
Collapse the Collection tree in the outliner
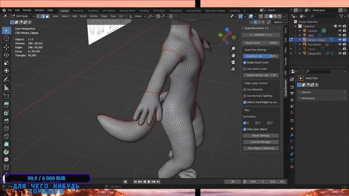(296, 26)
